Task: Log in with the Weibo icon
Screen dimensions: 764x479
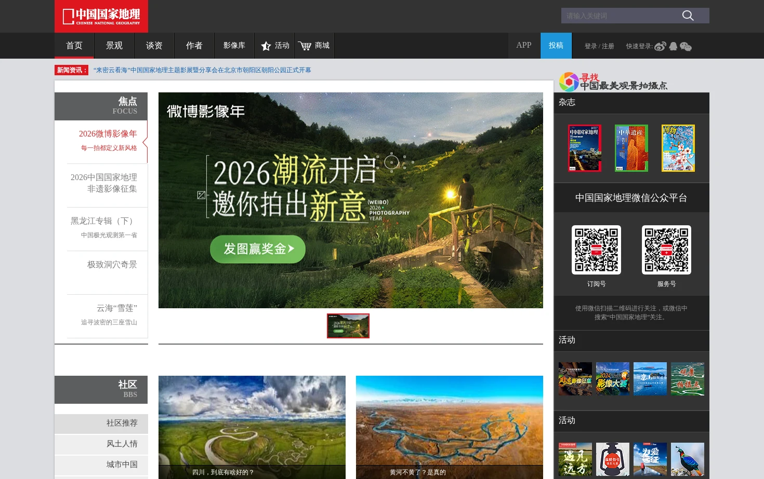Action: pyautogui.click(x=660, y=46)
